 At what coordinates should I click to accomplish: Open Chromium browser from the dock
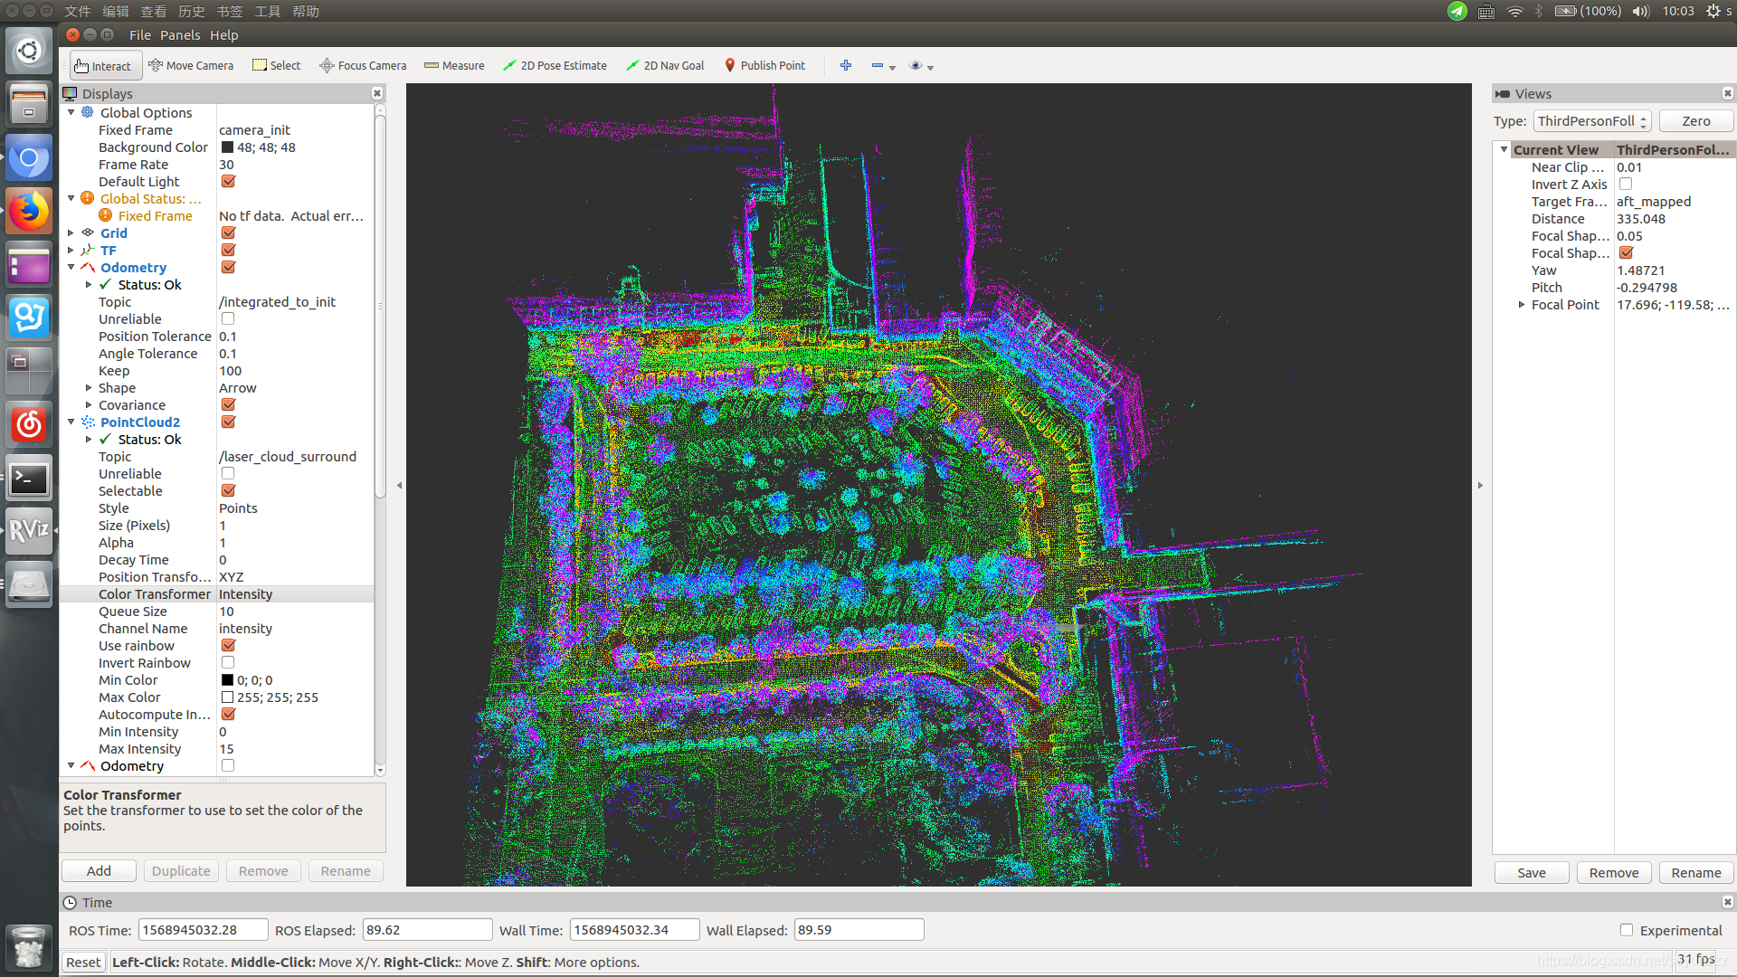click(29, 158)
